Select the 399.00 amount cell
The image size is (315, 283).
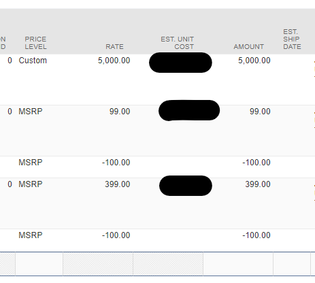pyautogui.click(x=258, y=184)
